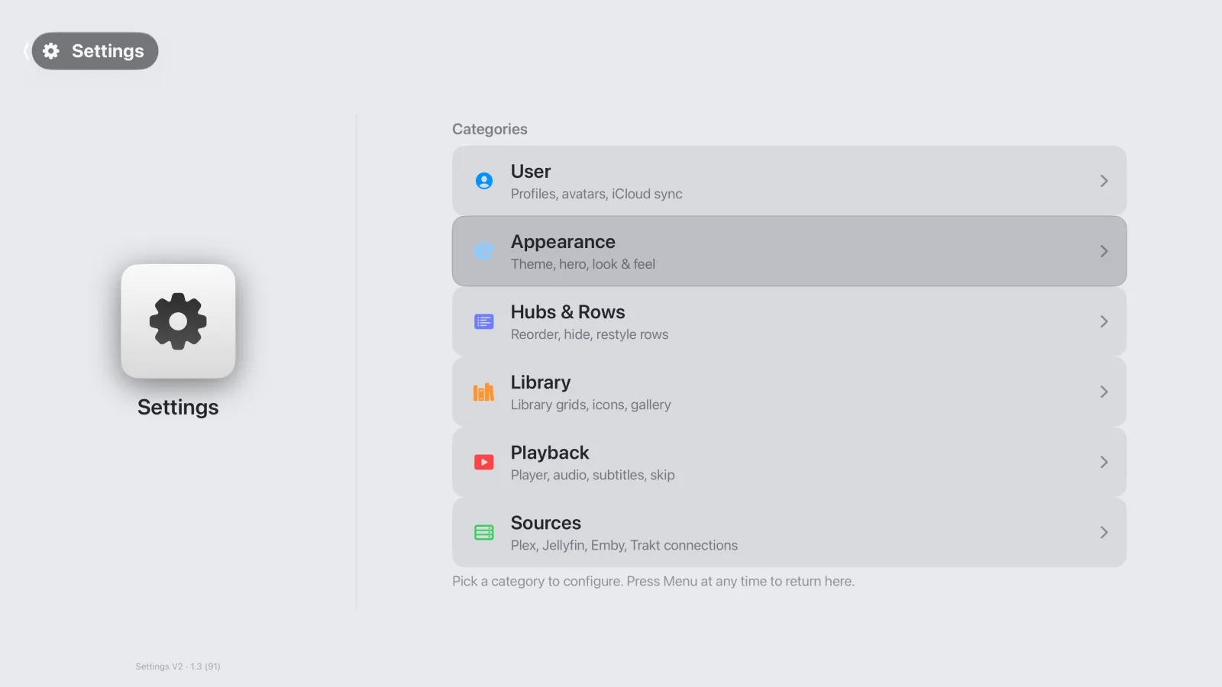The height and width of the screenshot is (687, 1222).
Task: Select the Library category title
Action: click(x=541, y=382)
